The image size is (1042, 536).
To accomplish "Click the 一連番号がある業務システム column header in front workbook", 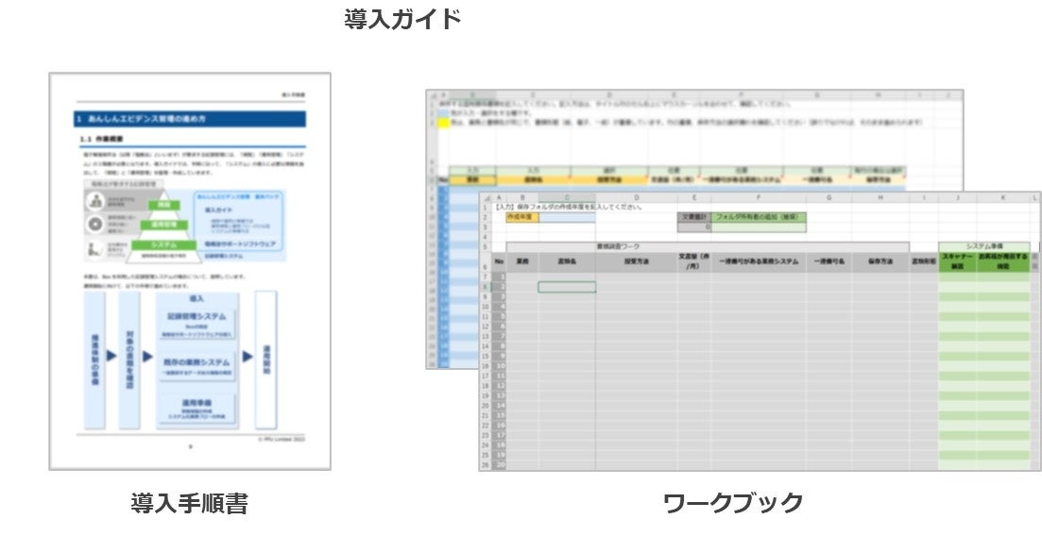I will click(x=759, y=261).
